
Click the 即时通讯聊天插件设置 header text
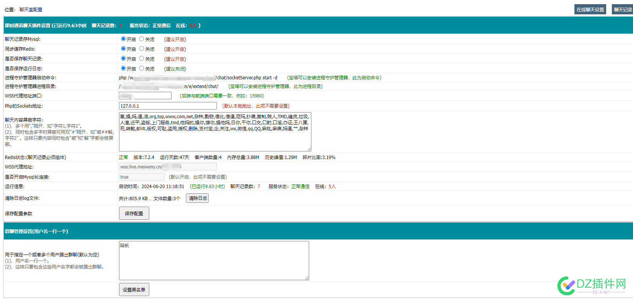[28, 25]
